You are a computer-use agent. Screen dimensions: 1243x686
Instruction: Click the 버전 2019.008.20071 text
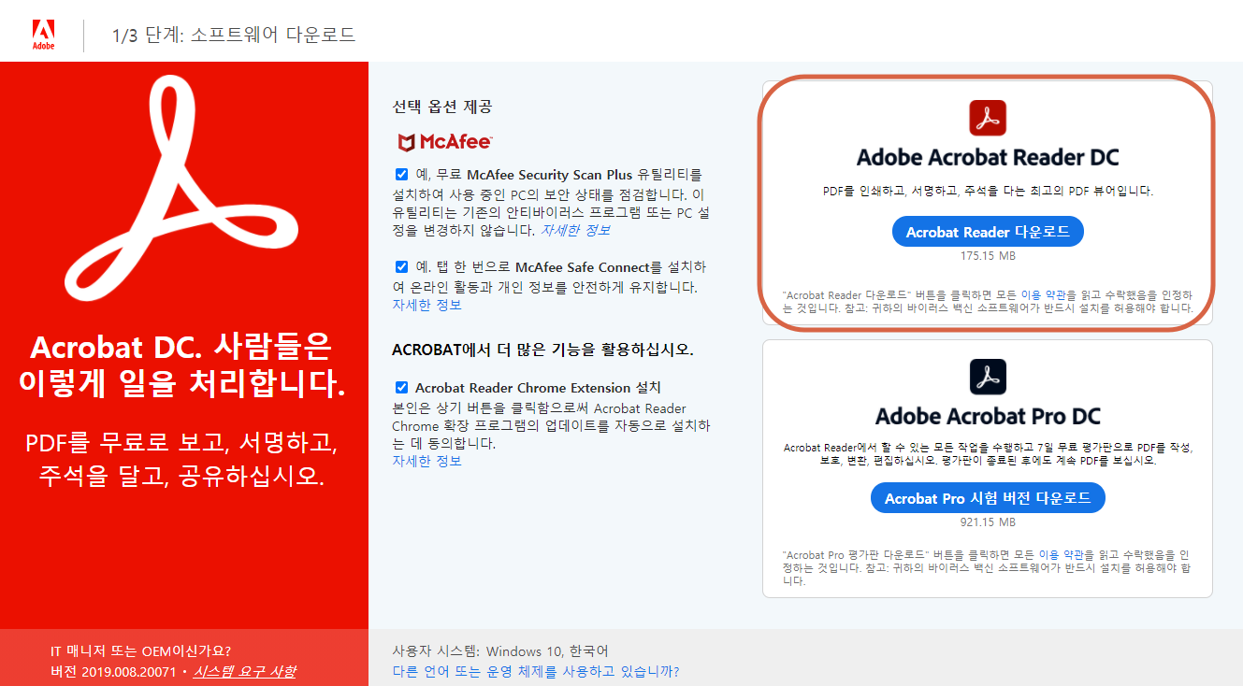tap(113, 671)
